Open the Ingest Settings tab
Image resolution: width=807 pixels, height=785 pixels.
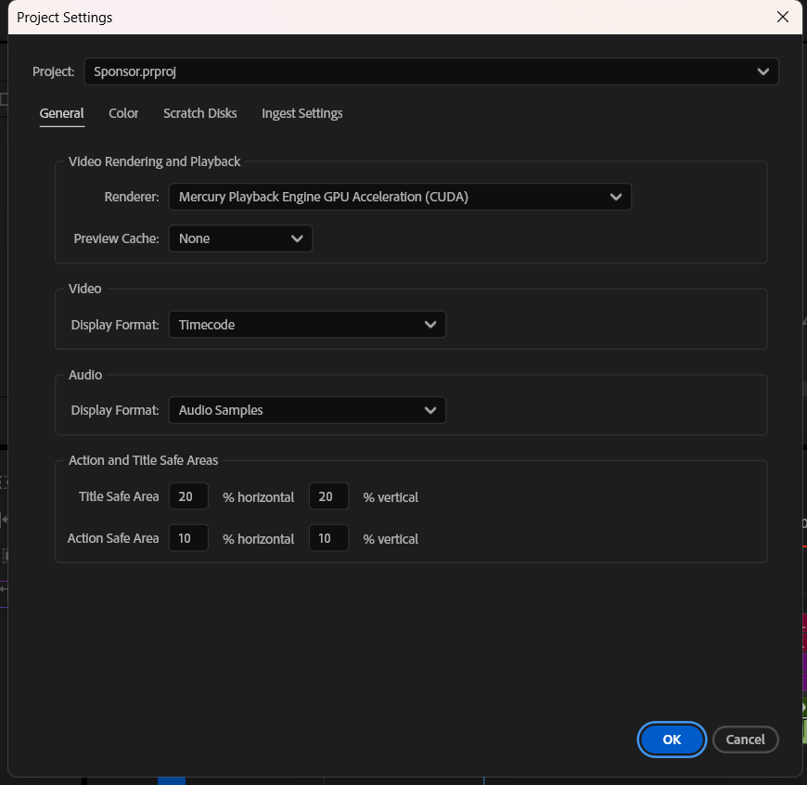pos(302,113)
